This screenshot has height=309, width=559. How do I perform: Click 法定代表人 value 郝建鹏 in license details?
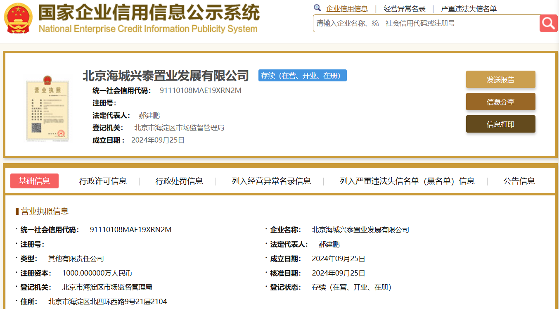pyautogui.click(x=329, y=245)
